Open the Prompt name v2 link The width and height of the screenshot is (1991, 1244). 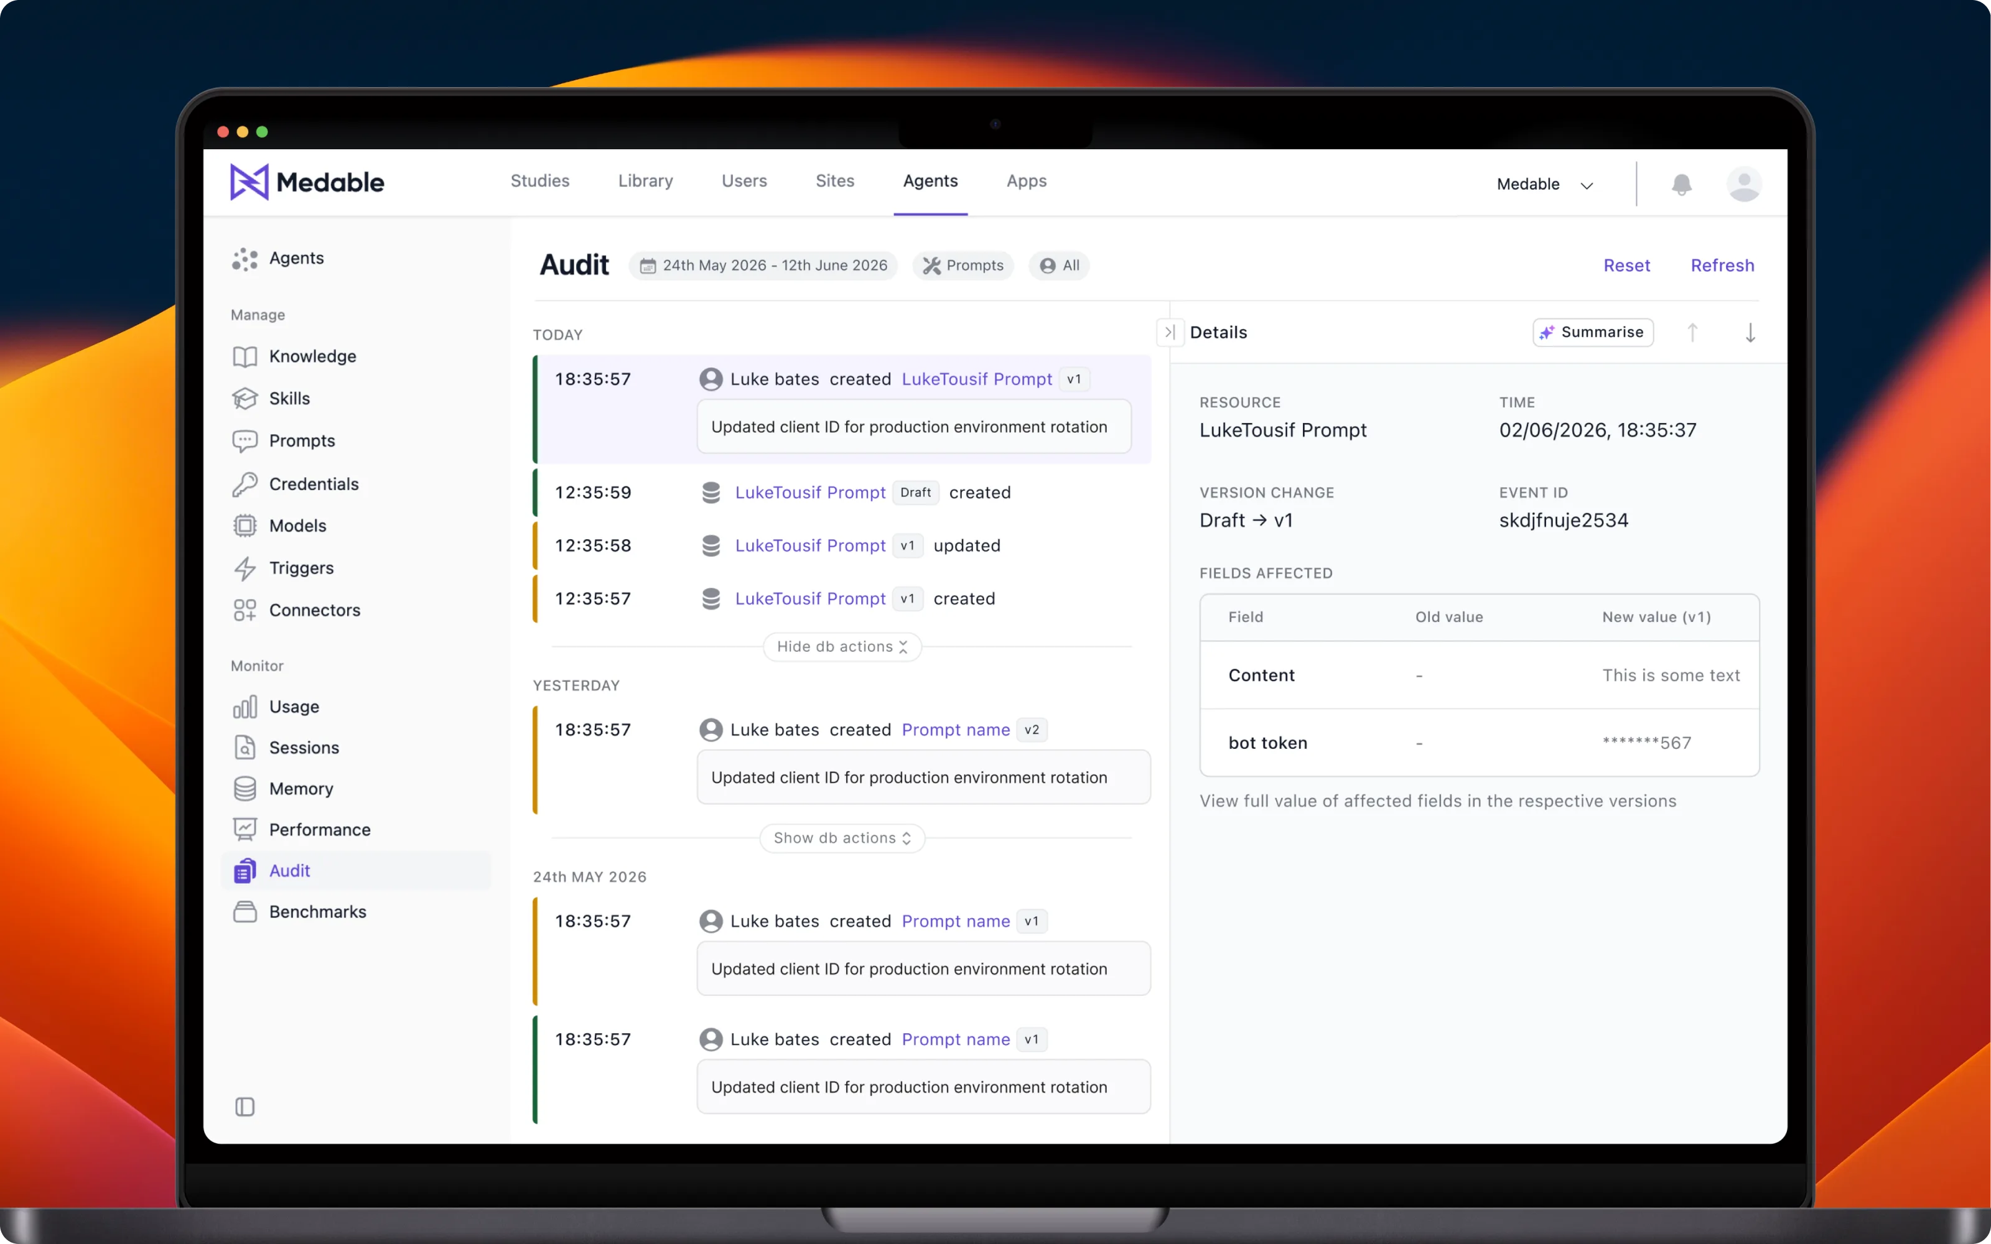tap(955, 730)
